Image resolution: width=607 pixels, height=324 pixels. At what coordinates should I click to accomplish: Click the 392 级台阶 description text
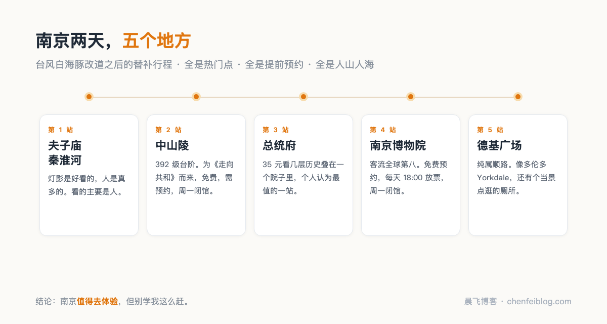(x=195, y=178)
